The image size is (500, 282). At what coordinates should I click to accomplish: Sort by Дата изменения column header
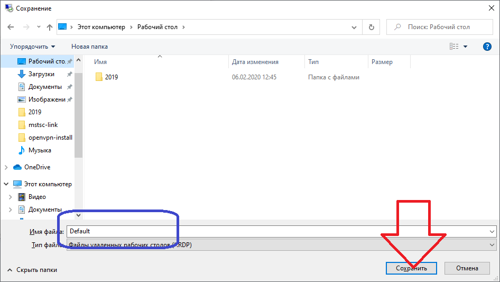(x=255, y=62)
